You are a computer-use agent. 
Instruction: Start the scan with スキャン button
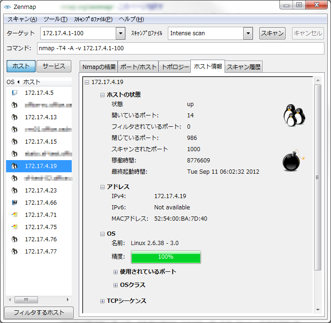272,33
